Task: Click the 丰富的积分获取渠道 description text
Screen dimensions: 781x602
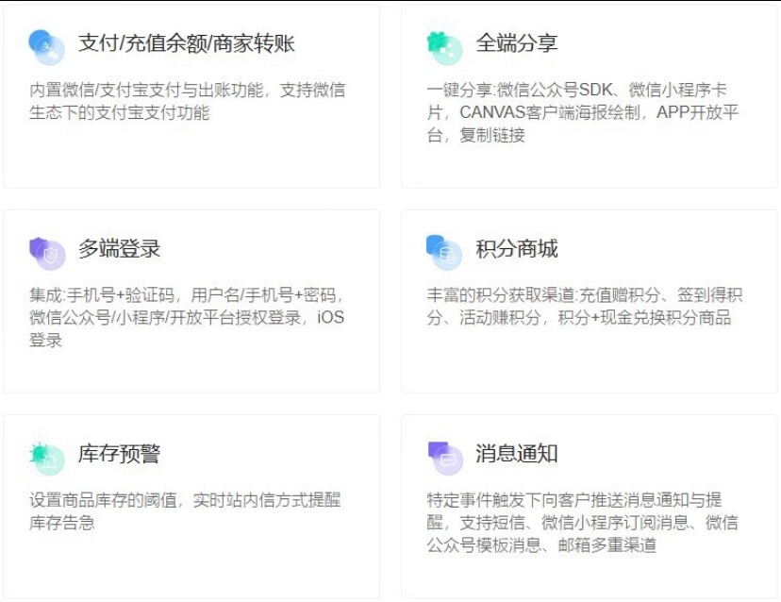Action: click(583, 307)
